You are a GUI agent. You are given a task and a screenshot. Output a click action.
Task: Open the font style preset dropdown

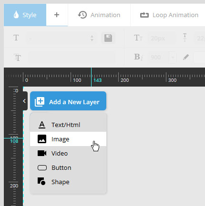tap(61, 38)
